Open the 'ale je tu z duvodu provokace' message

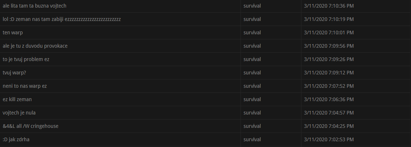(x=35, y=46)
